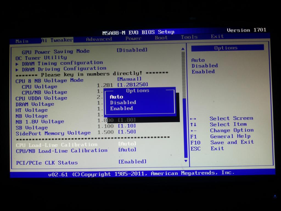The width and height of the screenshot is (281, 211).
Task: Click the 1.100 SB Voltage current reading
Action: [x=106, y=126]
